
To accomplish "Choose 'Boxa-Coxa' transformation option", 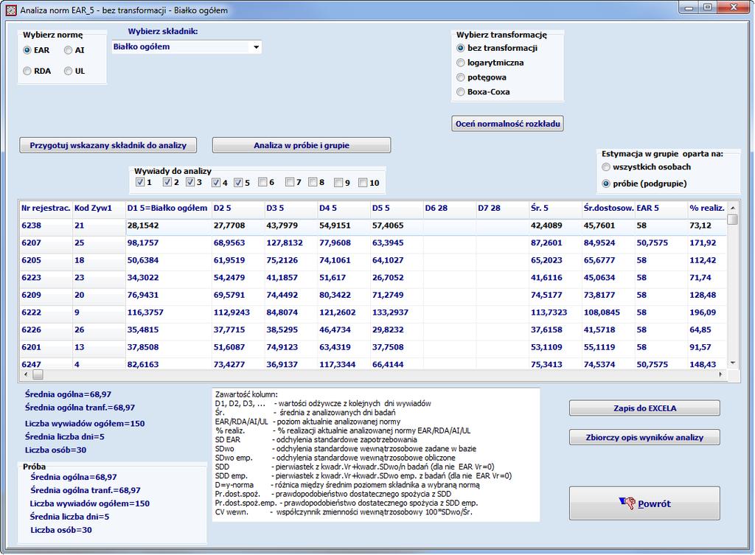I will tap(461, 92).
